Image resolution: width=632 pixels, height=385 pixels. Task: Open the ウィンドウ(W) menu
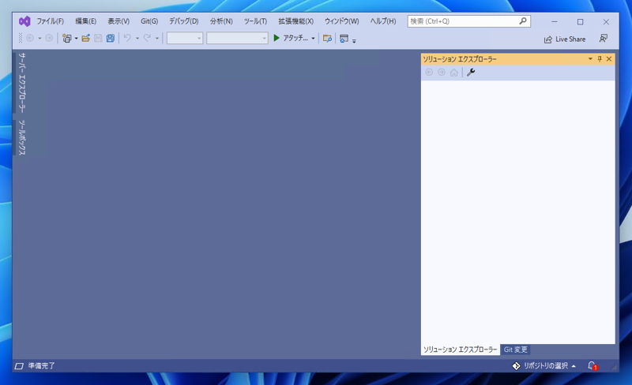(342, 21)
